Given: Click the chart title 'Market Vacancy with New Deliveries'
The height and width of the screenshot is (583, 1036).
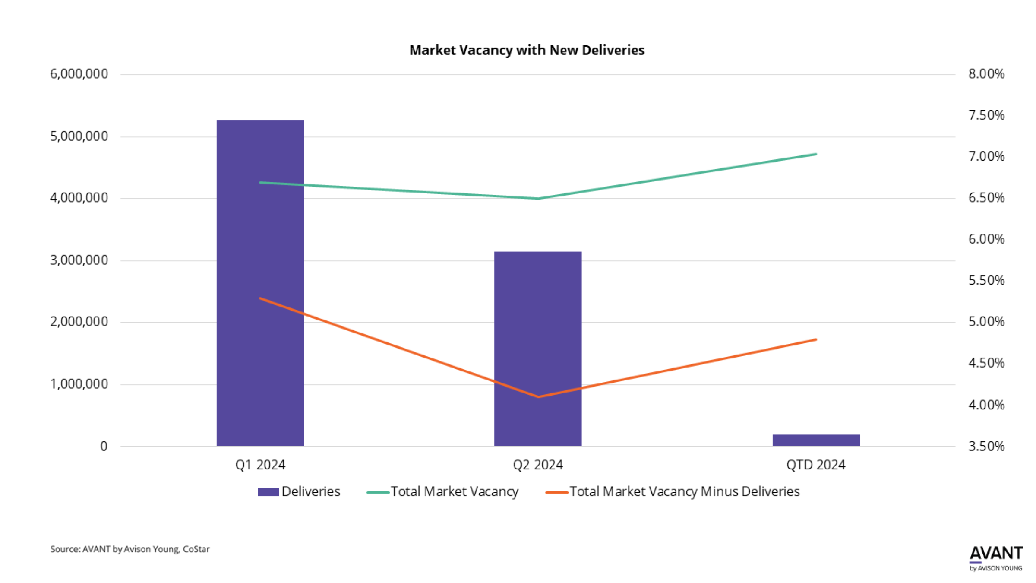Looking at the screenshot, I should [527, 50].
